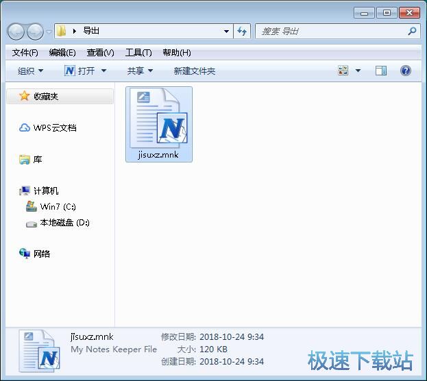Toggle the preview pane button
Screen dimensions: 427x381
pos(381,71)
